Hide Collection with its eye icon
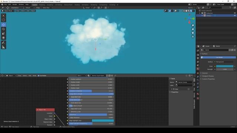 click(x=235, y=13)
